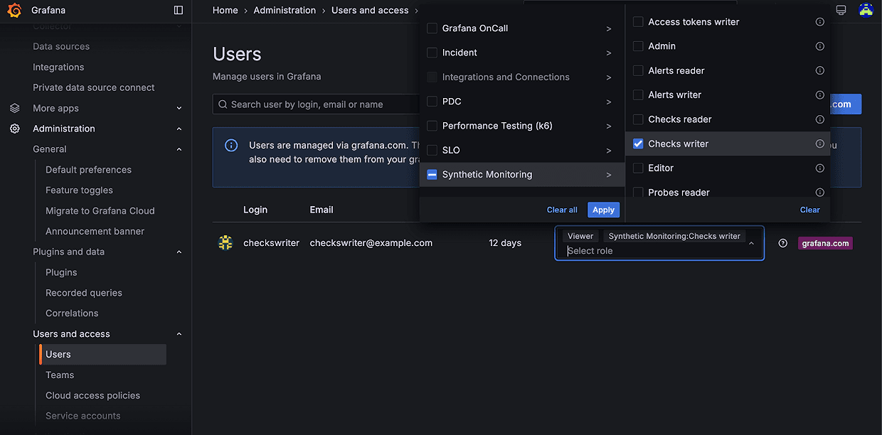The image size is (882, 435).
Task: Check the Admin role checkbox
Action: point(637,45)
